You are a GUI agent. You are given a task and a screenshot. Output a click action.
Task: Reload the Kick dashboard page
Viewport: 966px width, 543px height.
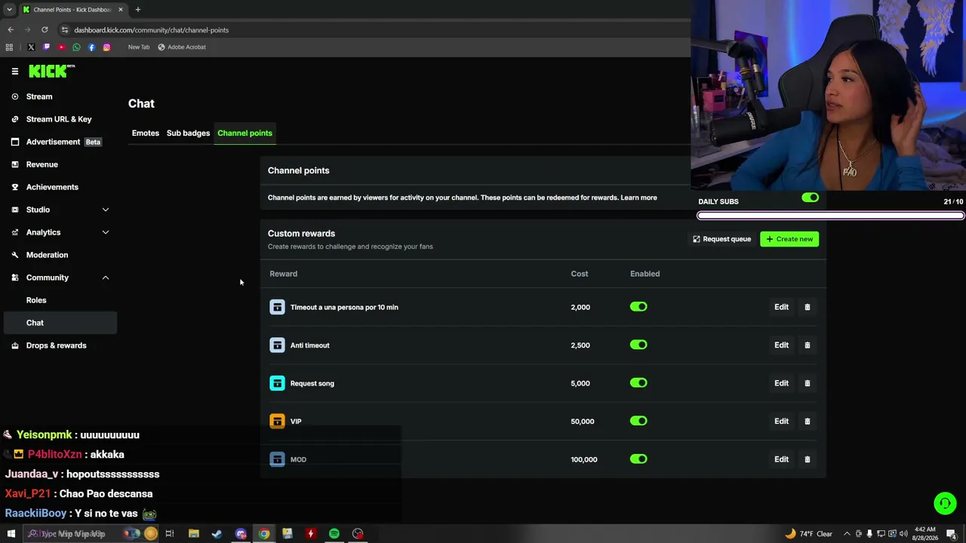45,30
